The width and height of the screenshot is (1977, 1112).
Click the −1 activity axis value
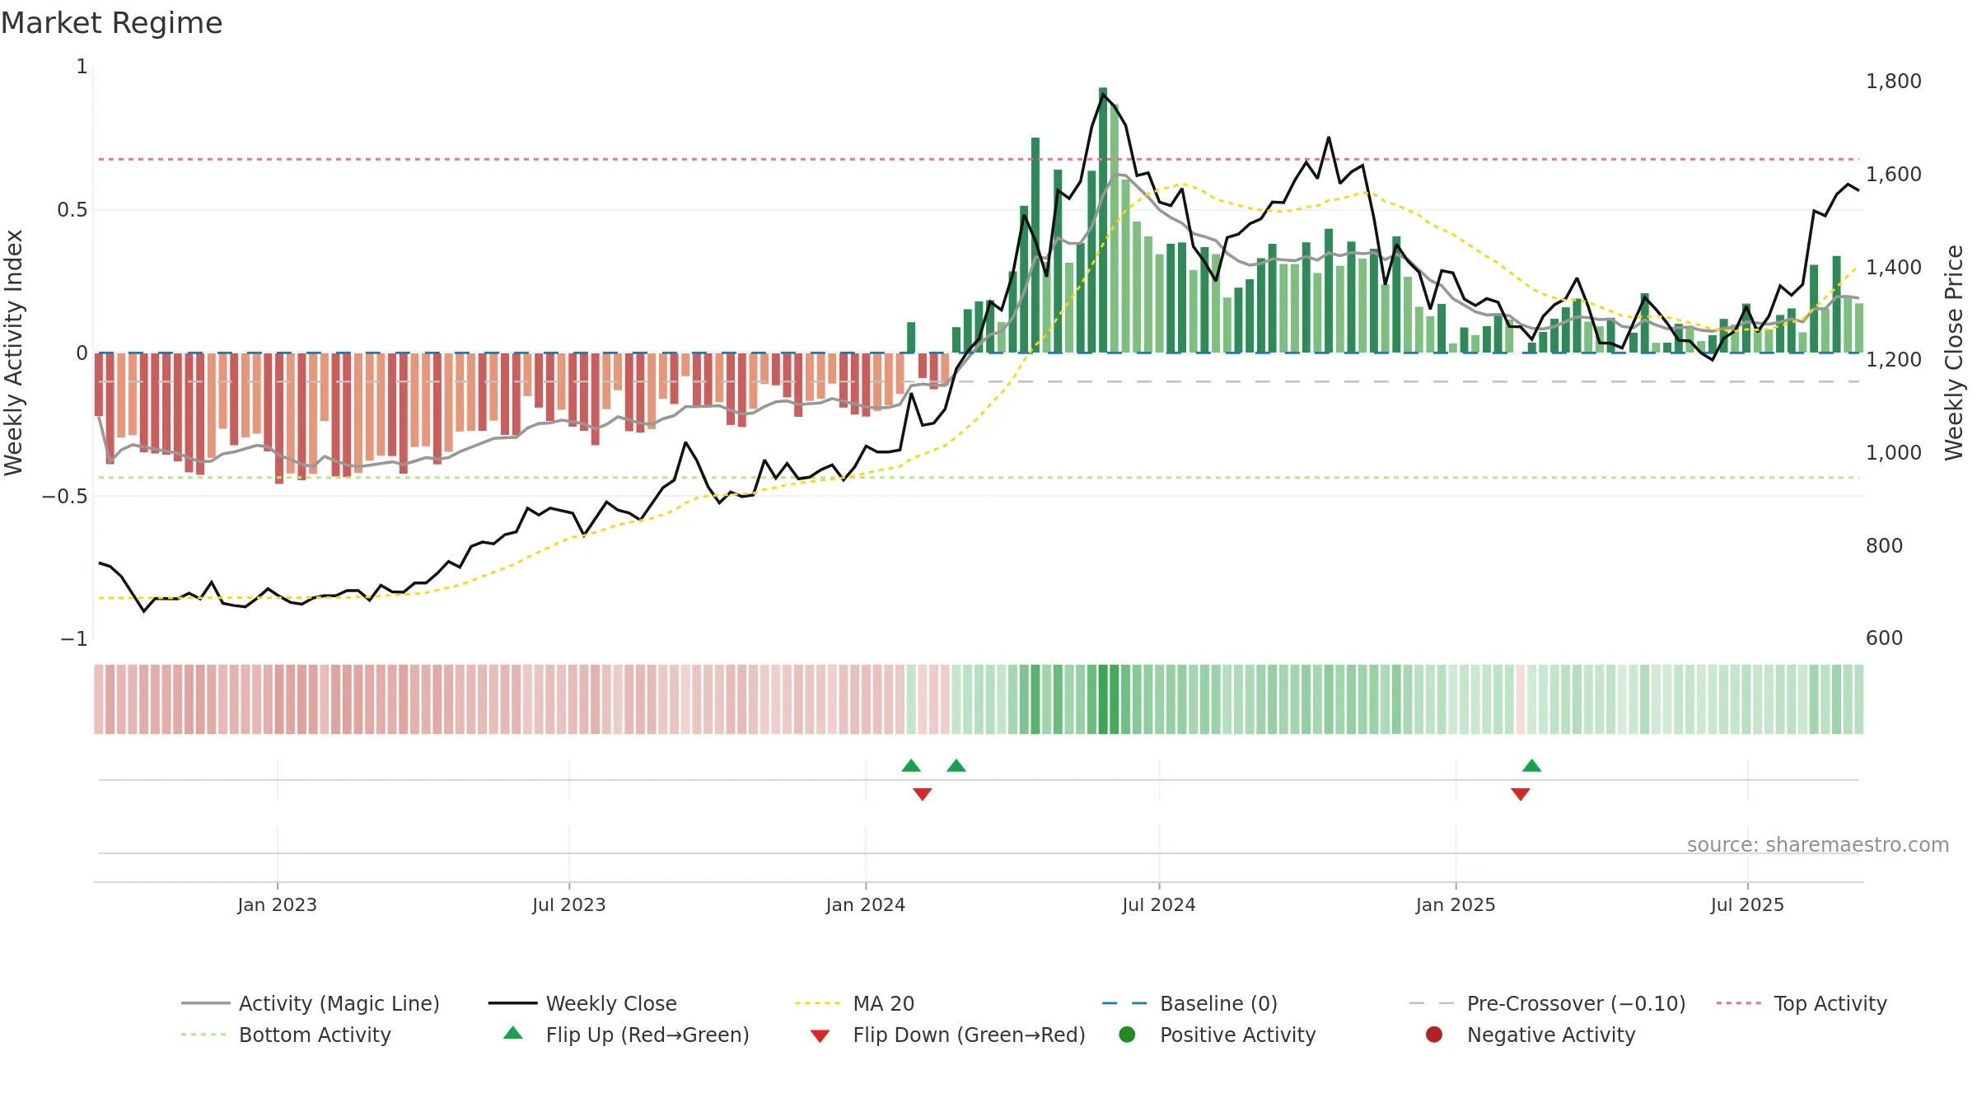(x=74, y=639)
